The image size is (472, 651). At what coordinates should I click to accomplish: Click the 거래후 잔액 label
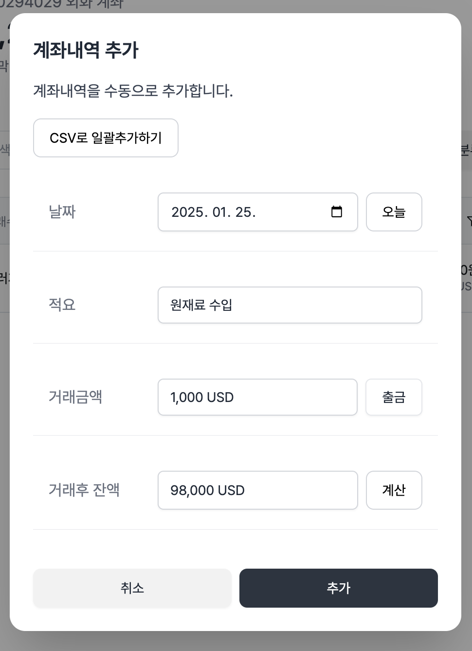[x=84, y=490]
